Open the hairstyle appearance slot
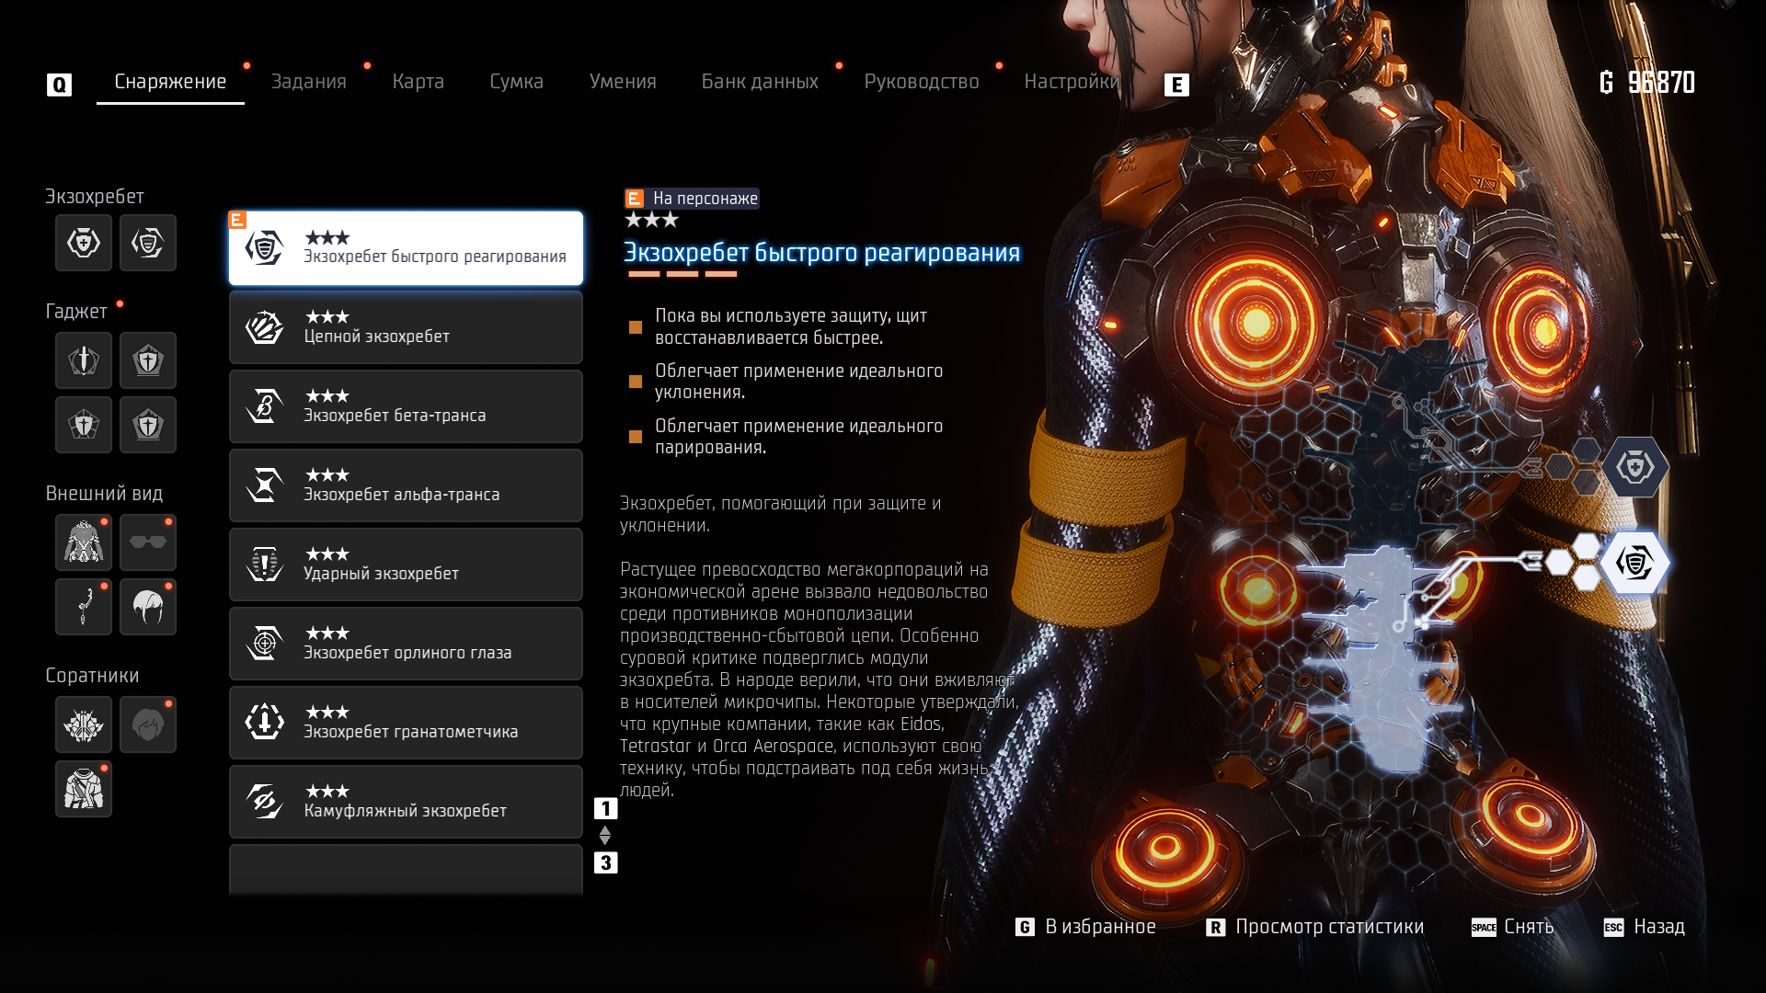Image resolution: width=1766 pixels, height=993 pixels. click(148, 607)
